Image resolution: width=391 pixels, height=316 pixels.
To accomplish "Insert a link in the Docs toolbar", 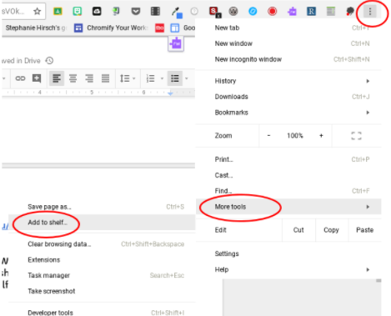I will [x=20, y=78].
